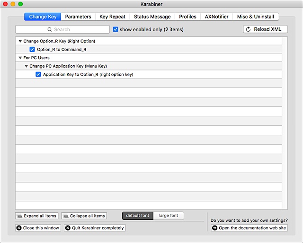Click the magnifying glass search icon

50,29
